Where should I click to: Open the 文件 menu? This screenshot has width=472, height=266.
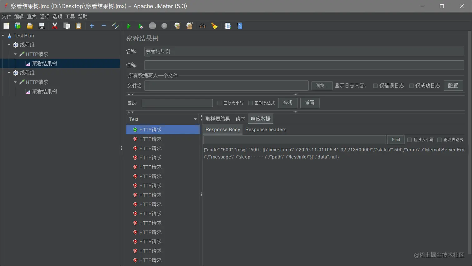pos(6,17)
